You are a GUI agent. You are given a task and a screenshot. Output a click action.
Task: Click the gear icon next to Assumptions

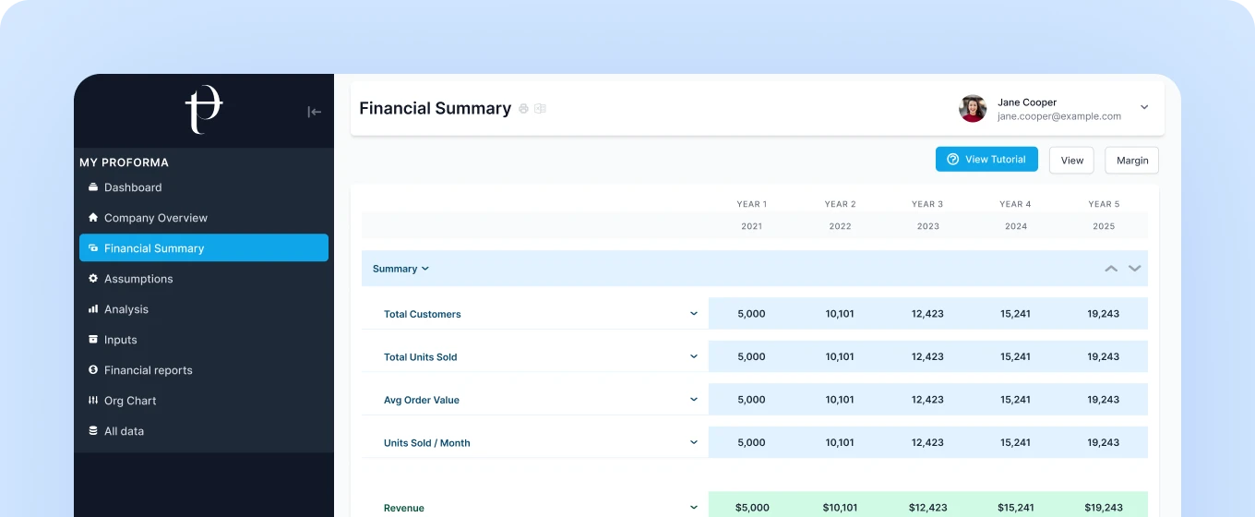click(93, 279)
